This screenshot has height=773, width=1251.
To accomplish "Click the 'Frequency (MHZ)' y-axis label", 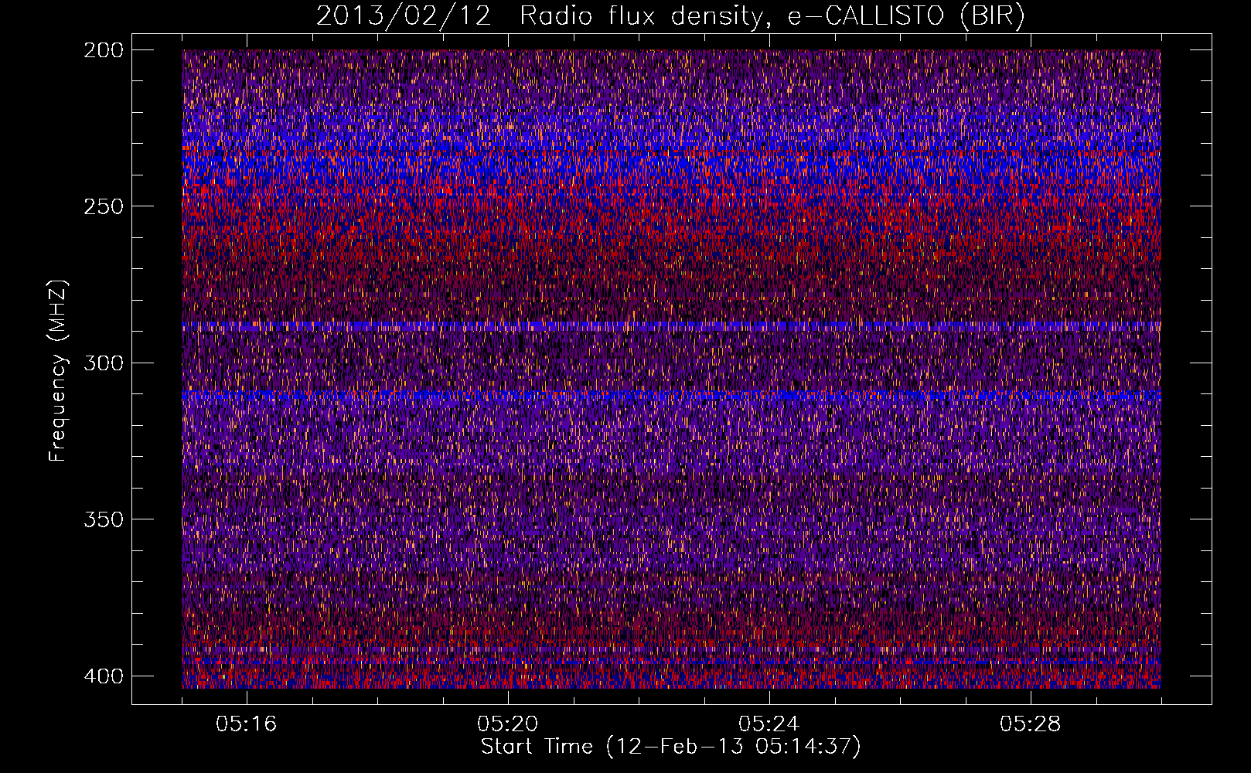I will click(x=58, y=370).
